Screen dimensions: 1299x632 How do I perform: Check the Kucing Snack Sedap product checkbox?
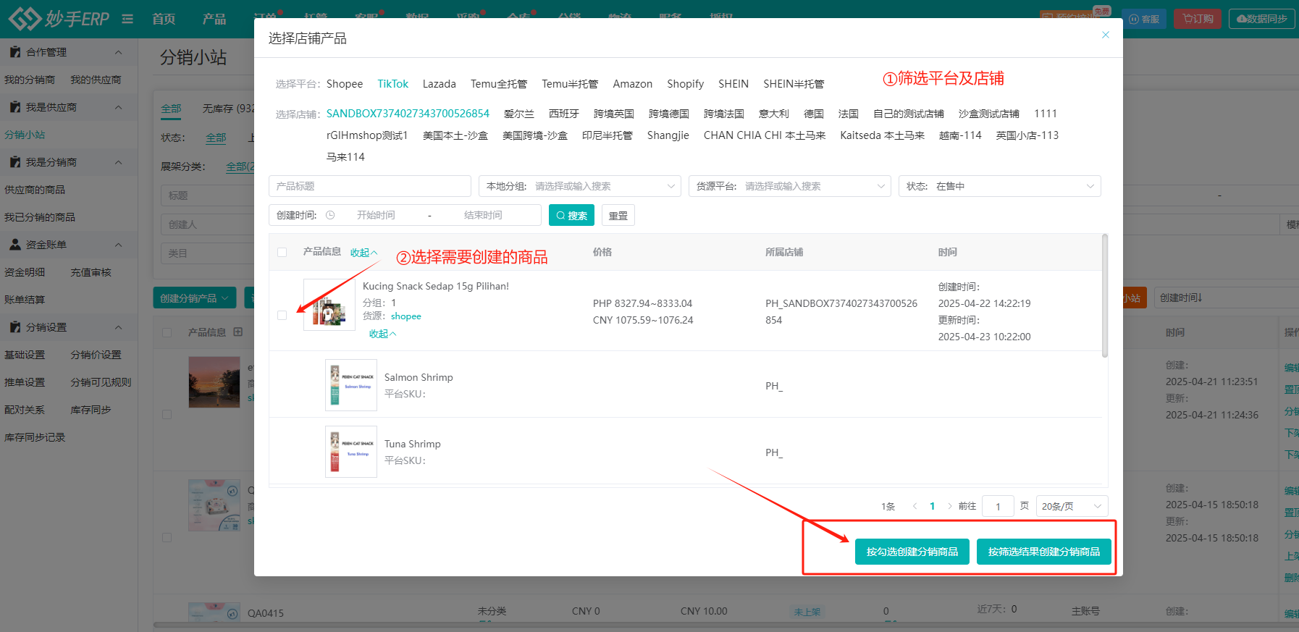[x=282, y=315]
